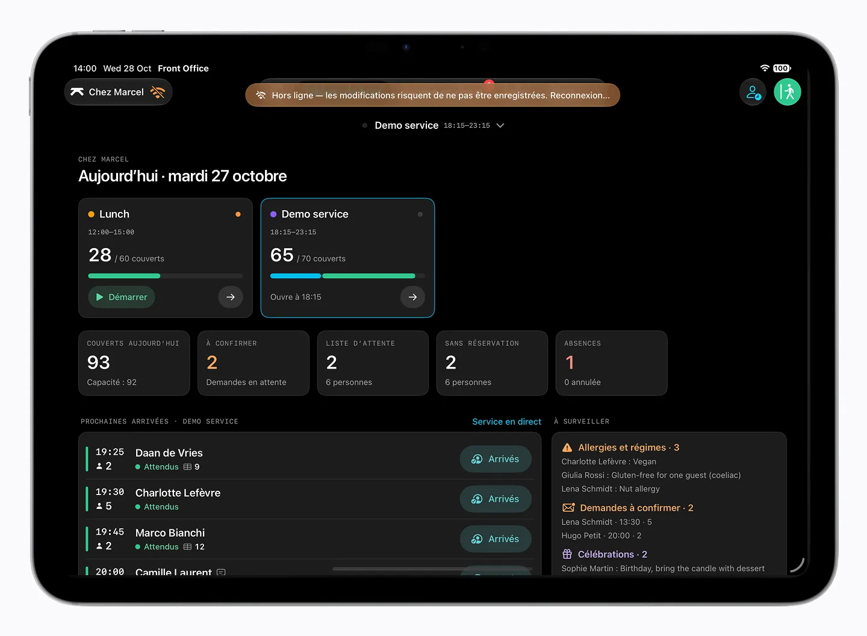This screenshot has height=636, width=867.
Task: Click table icon for Marco Bianchi
Action: 187,547
